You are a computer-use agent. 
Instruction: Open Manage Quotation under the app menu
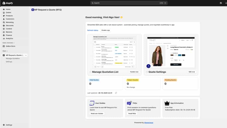[x=13, y=59]
